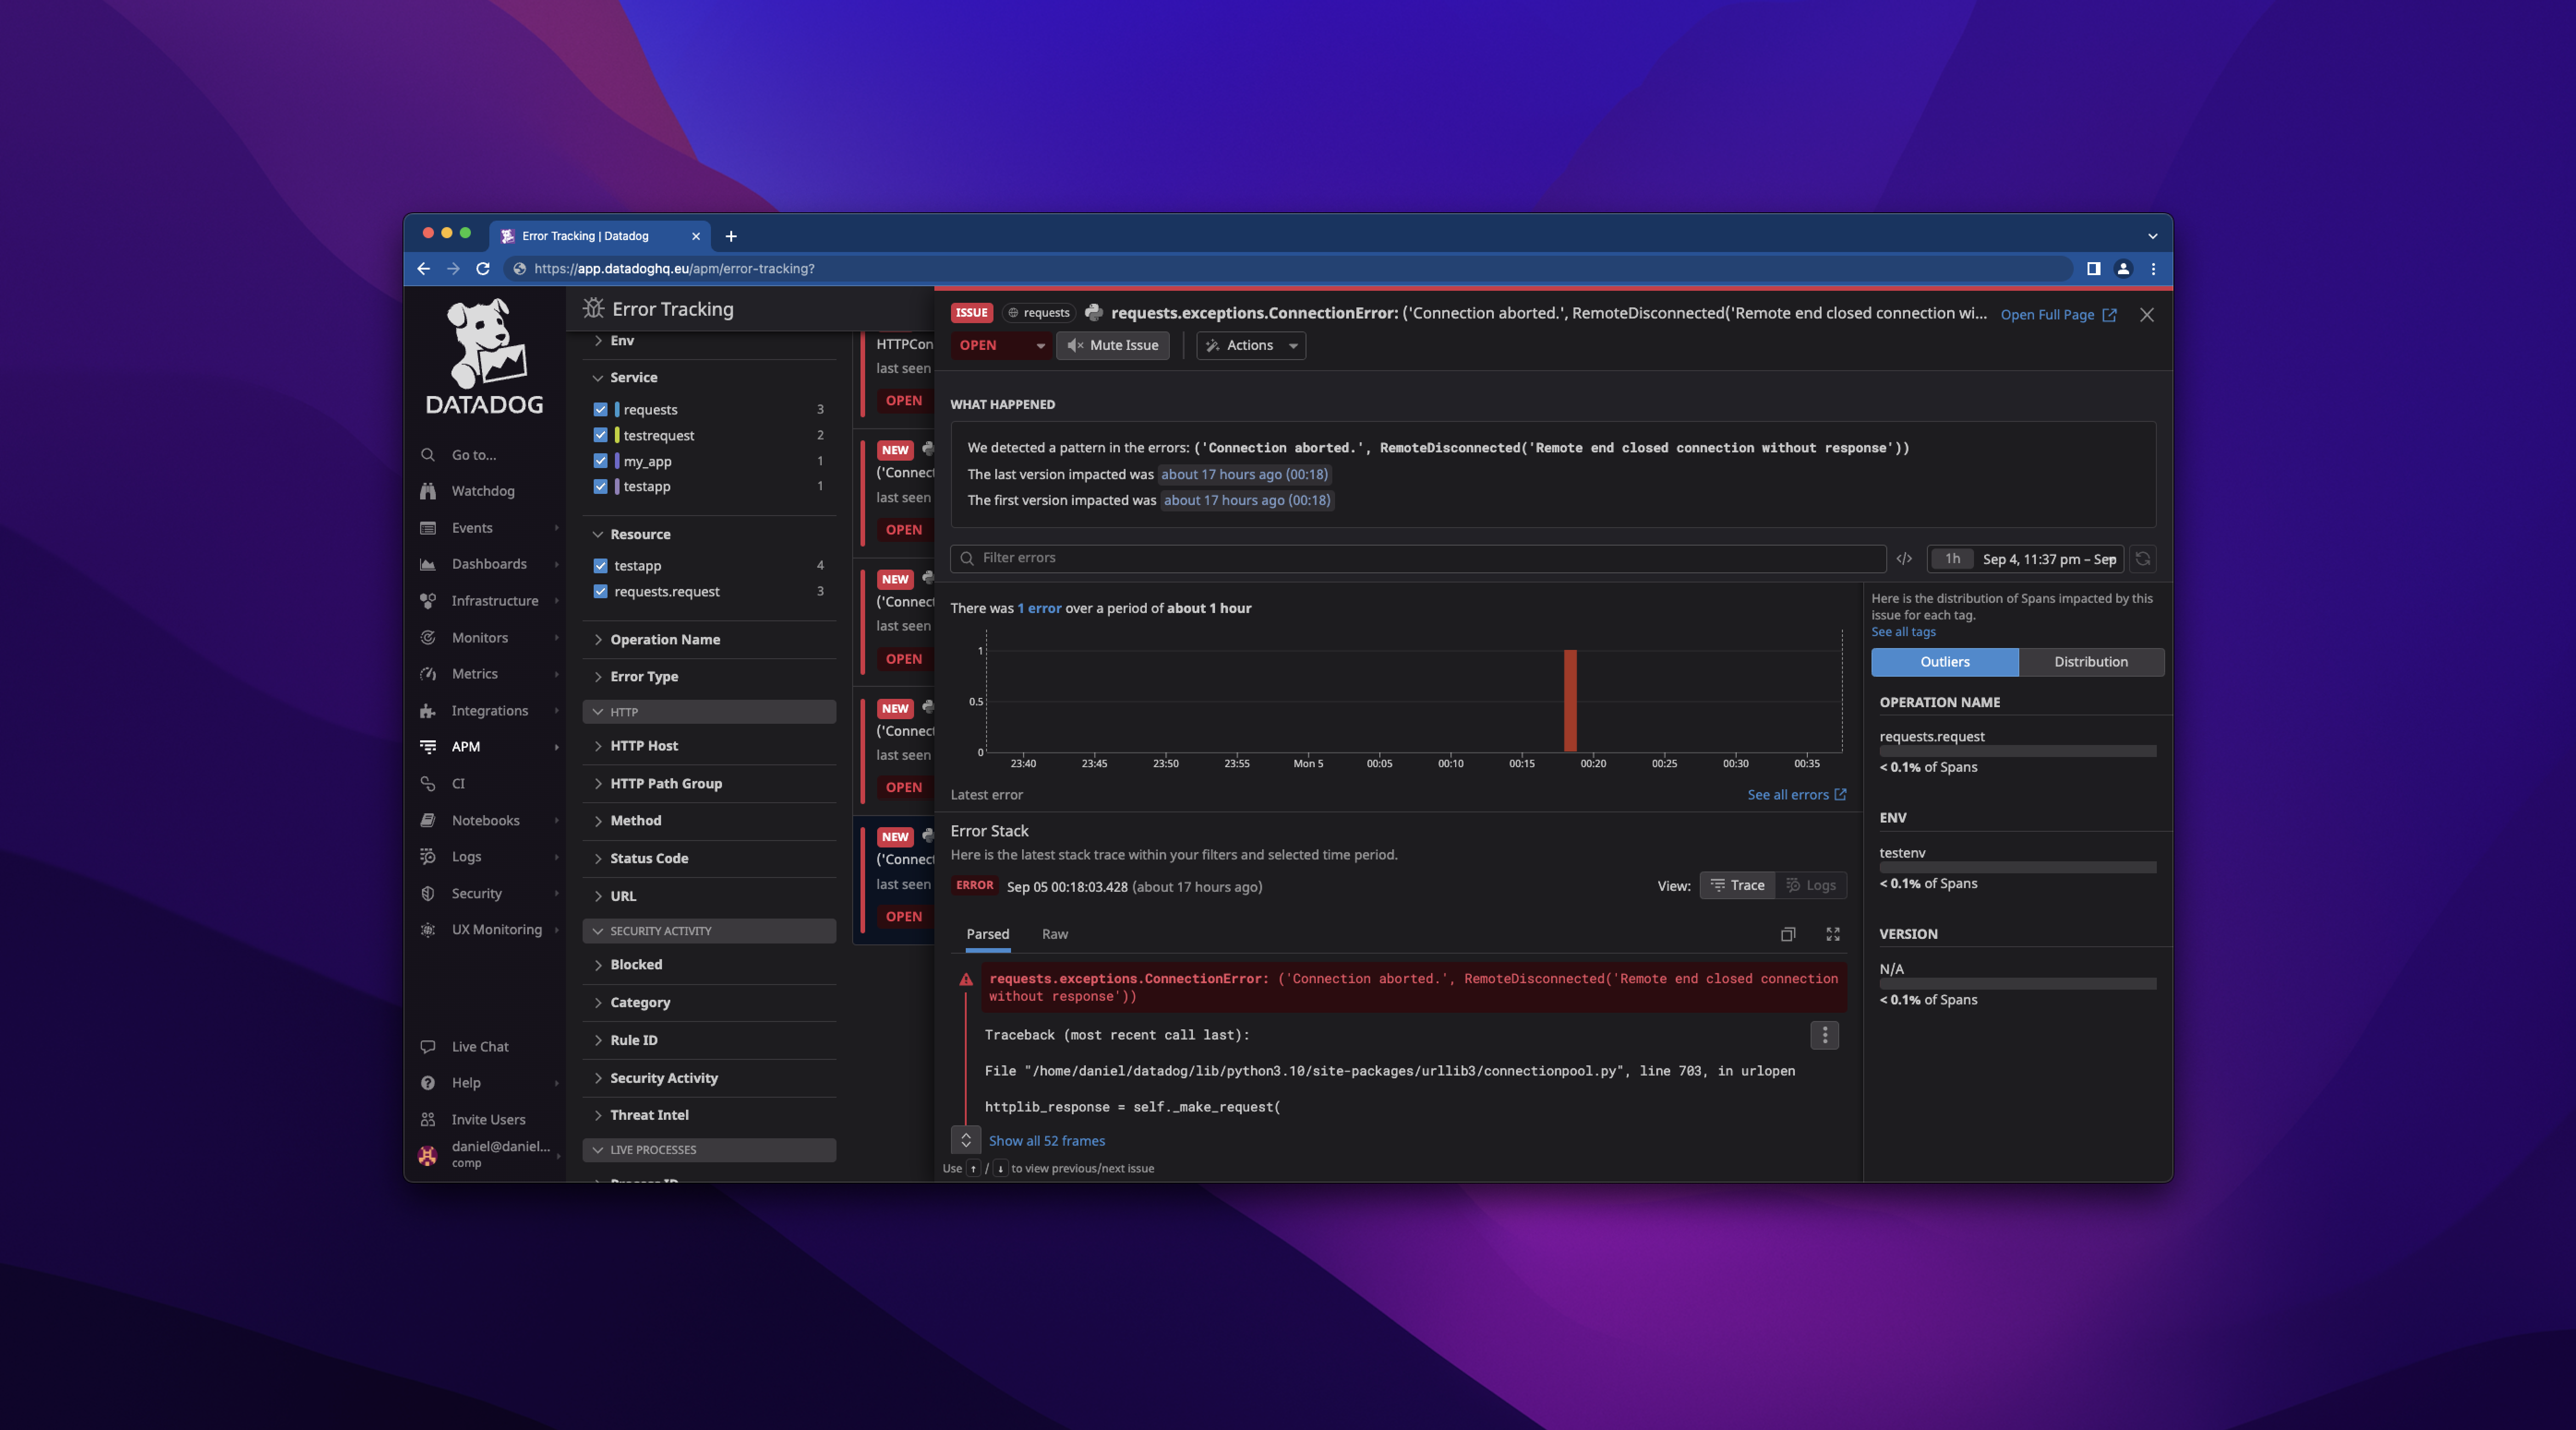2576x1430 pixels.
Task: Click the Infrastructure icon
Action: [428, 601]
